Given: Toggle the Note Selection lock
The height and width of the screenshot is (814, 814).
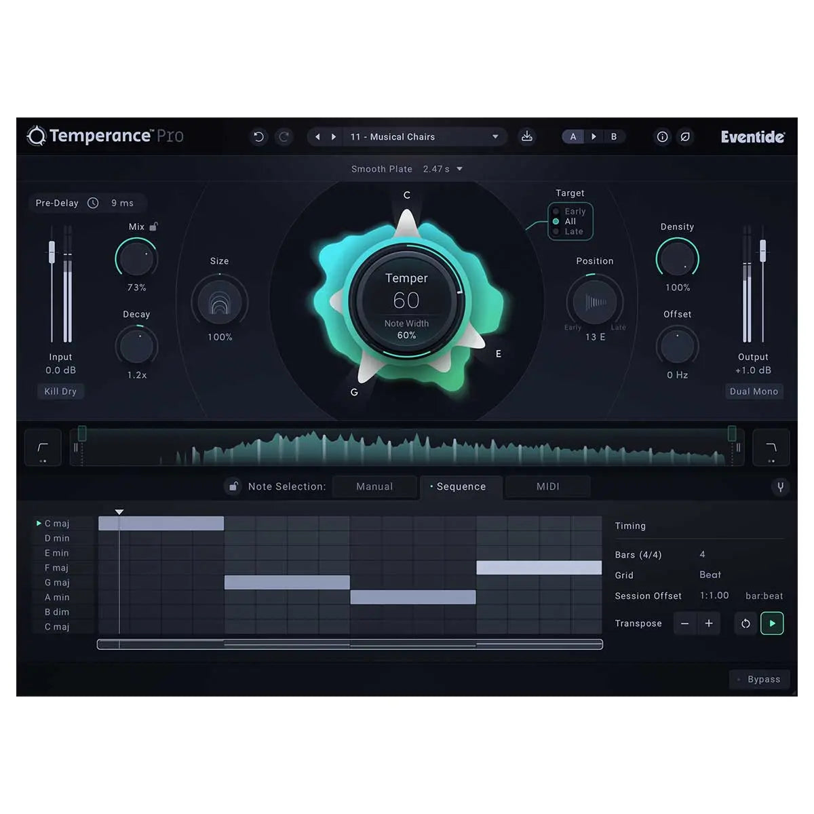Looking at the screenshot, I should tap(233, 486).
